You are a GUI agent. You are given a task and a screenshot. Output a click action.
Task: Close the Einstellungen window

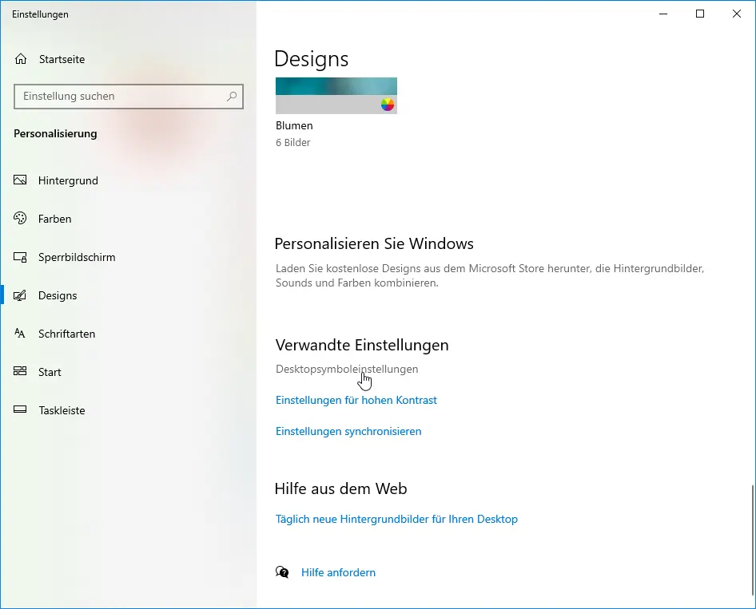tap(737, 14)
